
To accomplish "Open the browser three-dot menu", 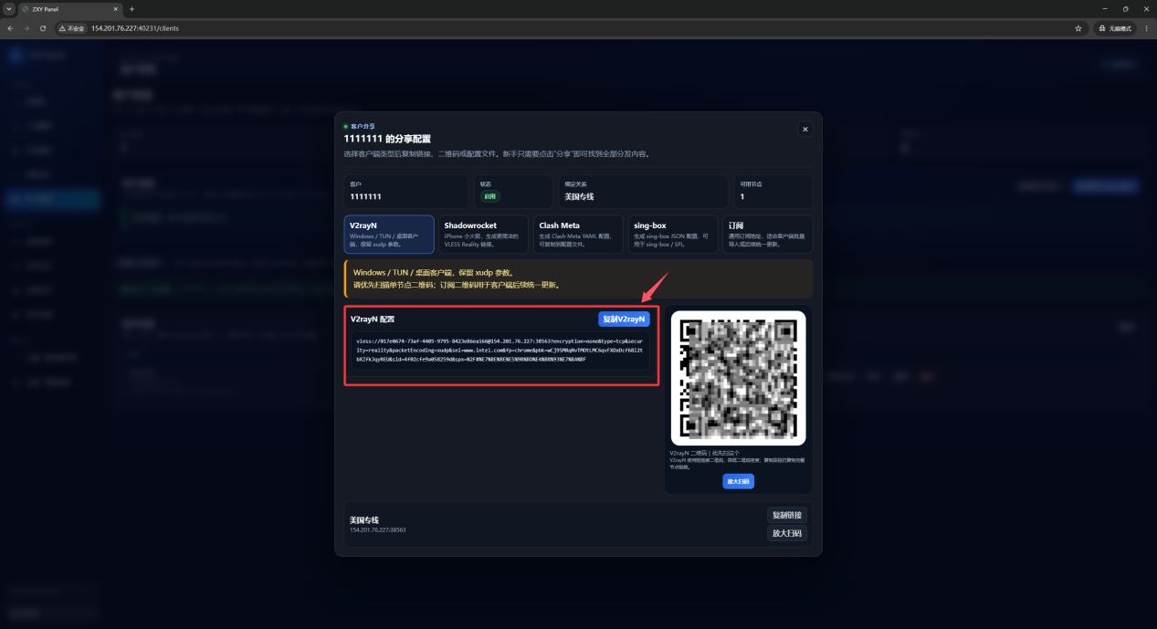I will pyautogui.click(x=1147, y=28).
